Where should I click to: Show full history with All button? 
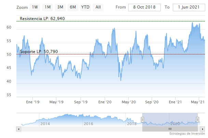(98, 7)
